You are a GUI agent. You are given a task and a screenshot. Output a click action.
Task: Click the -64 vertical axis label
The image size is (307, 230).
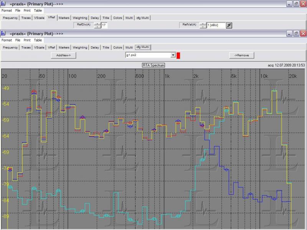click(x=5, y=136)
